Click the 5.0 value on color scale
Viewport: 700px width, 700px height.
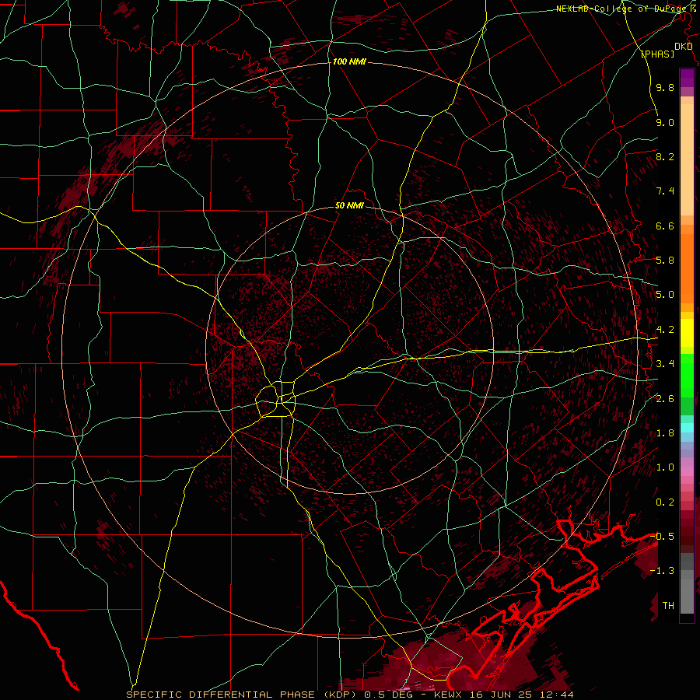(x=665, y=295)
